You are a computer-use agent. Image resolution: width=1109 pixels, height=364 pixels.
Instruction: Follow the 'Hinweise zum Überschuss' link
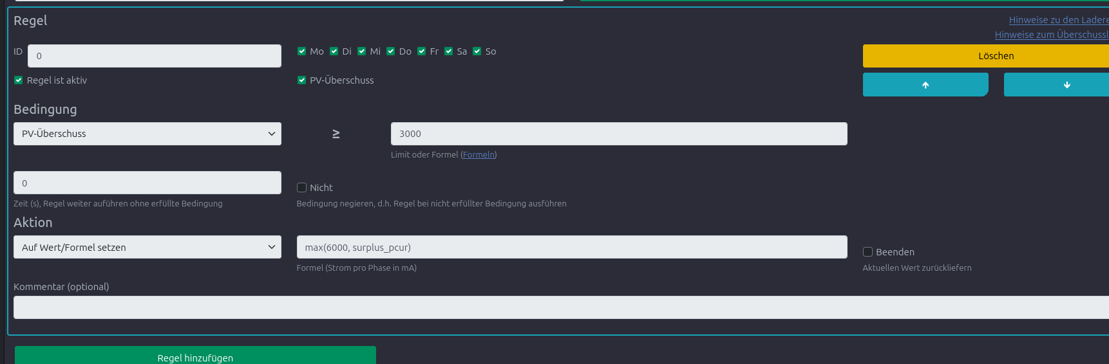click(1051, 35)
